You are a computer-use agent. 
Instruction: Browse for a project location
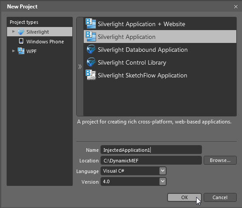click(x=220, y=160)
